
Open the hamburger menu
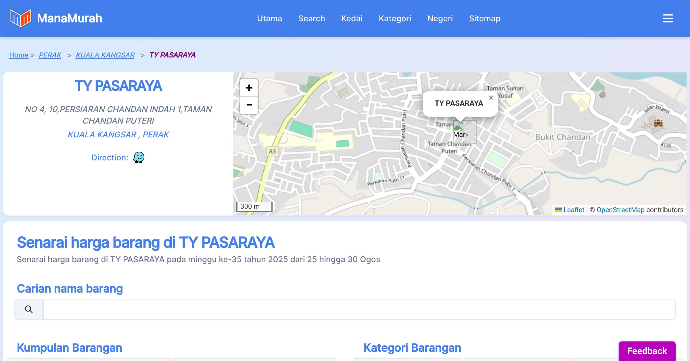[x=668, y=18]
